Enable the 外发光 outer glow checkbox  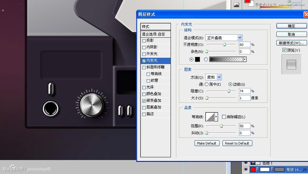tap(144, 54)
